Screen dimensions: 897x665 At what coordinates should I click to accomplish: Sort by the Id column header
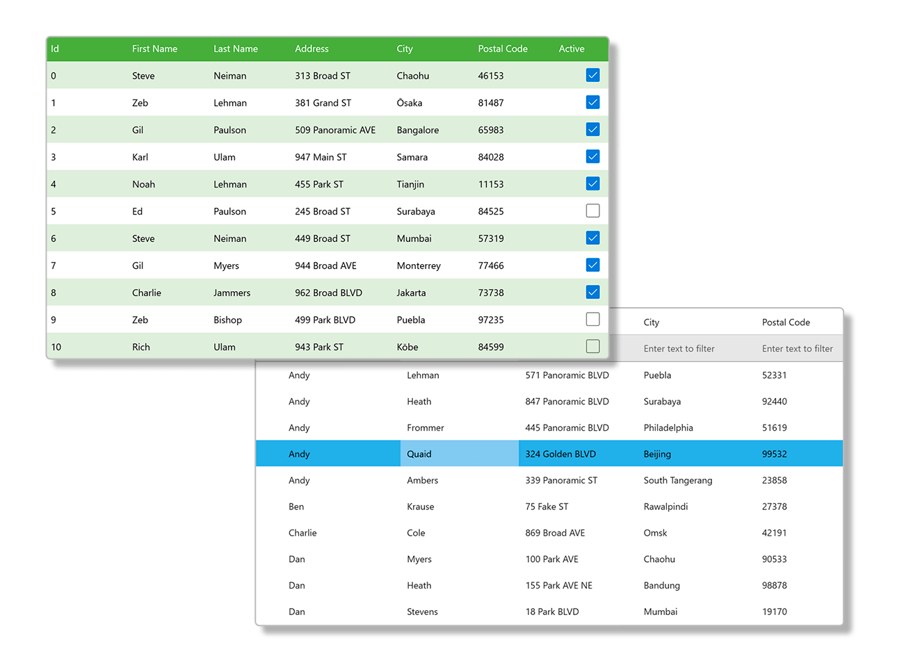(x=54, y=49)
